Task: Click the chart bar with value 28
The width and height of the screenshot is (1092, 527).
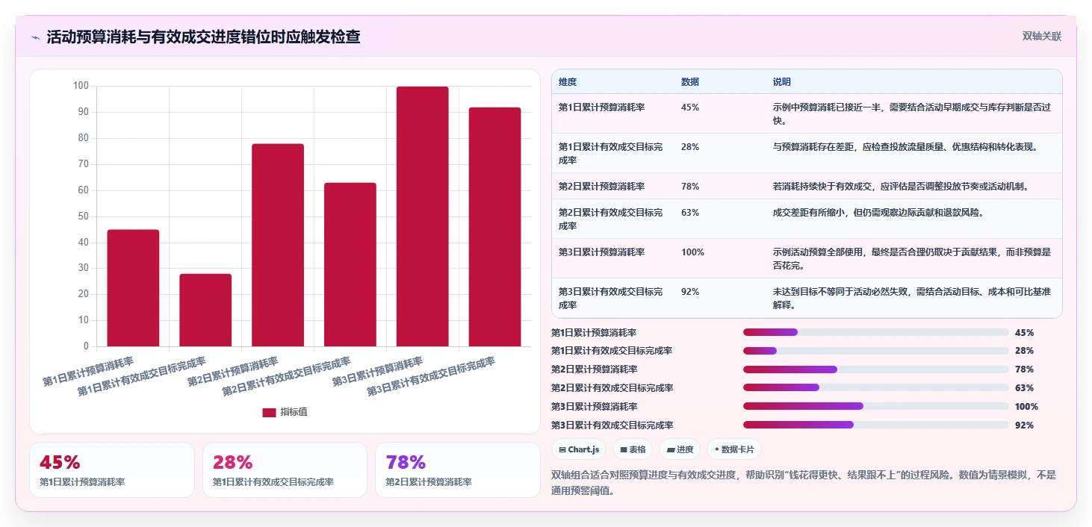Action: click(x=205, y=310)
